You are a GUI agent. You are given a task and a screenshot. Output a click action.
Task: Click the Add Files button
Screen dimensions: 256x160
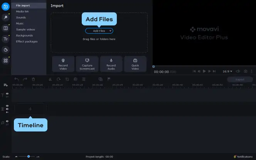99,31
